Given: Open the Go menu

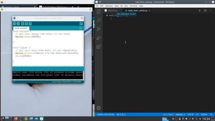Looking at the screenshot, I should pos(122,6).
